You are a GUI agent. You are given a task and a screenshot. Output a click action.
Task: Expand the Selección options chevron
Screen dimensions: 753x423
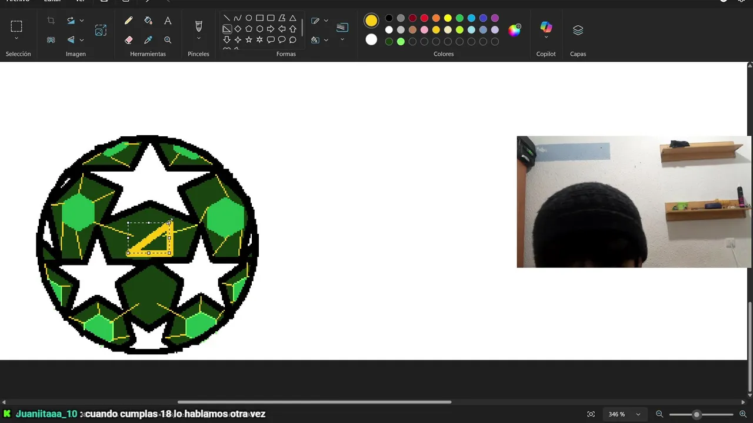(x=16, y=39)
